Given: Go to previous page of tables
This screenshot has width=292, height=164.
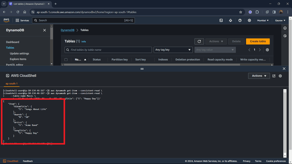Looking at the screenshot, I should coord(249,50).
